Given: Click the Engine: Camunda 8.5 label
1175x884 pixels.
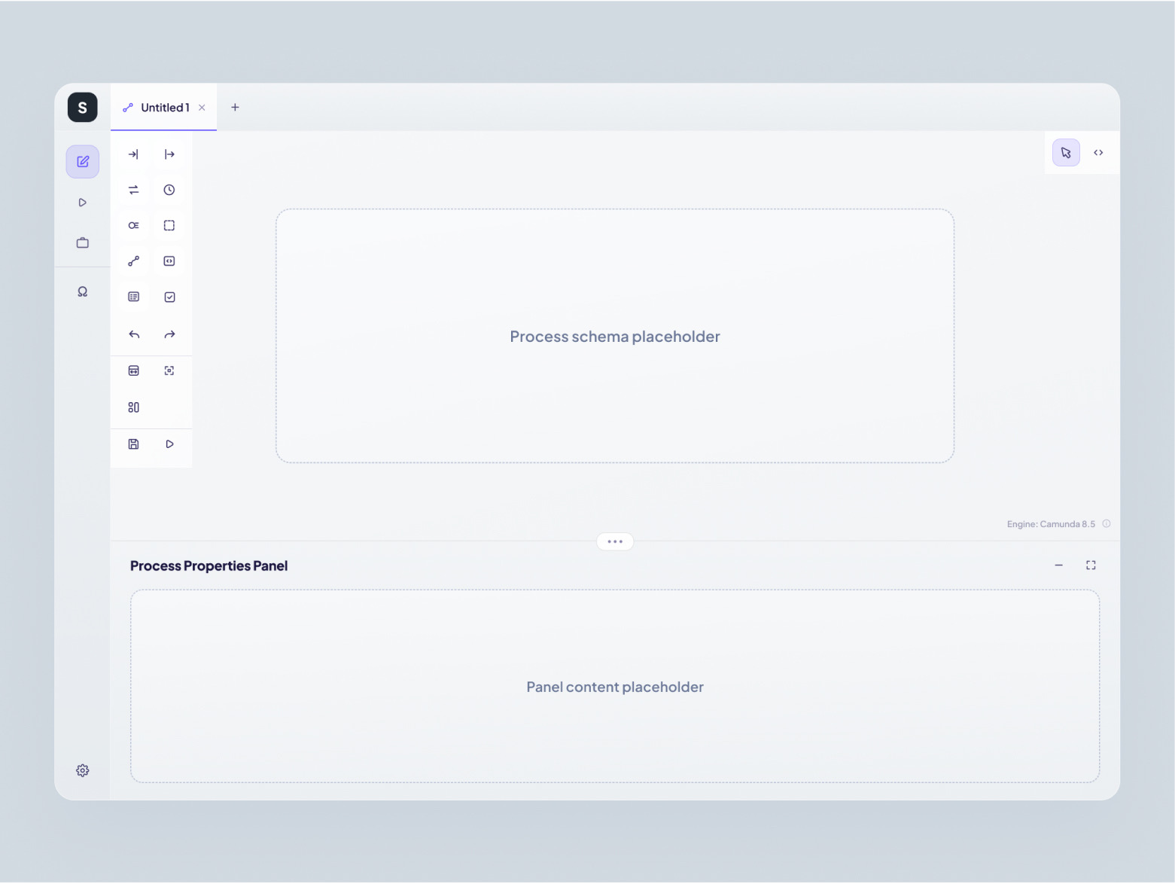Looking at the screenshot, I should coord(1051,524).
